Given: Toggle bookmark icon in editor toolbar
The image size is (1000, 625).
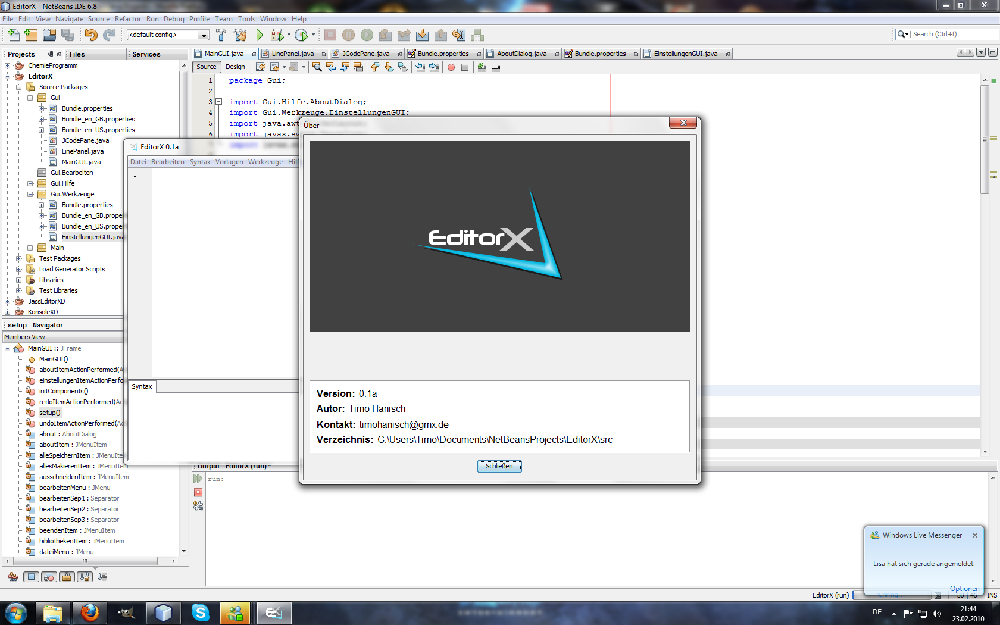Looking at the screenshot, I should [x=403, y=67].
